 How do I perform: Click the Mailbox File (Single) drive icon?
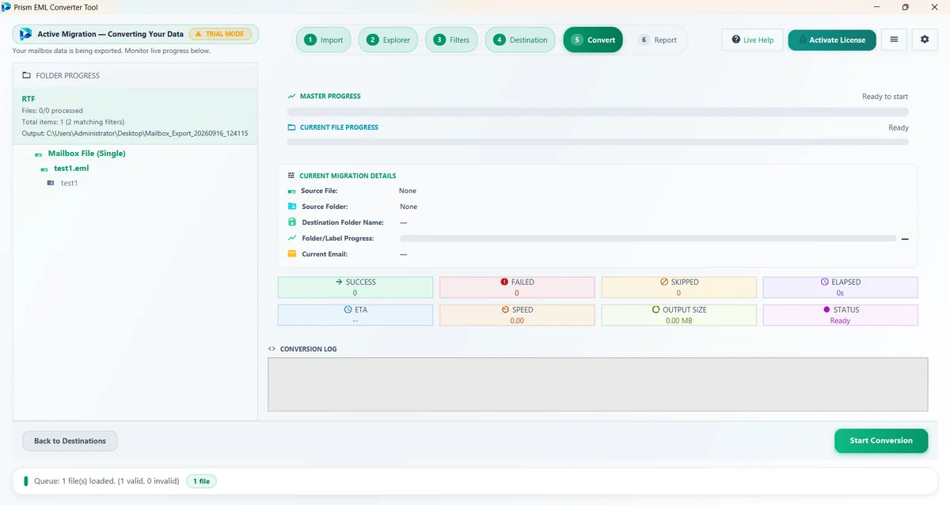point(38,154)
